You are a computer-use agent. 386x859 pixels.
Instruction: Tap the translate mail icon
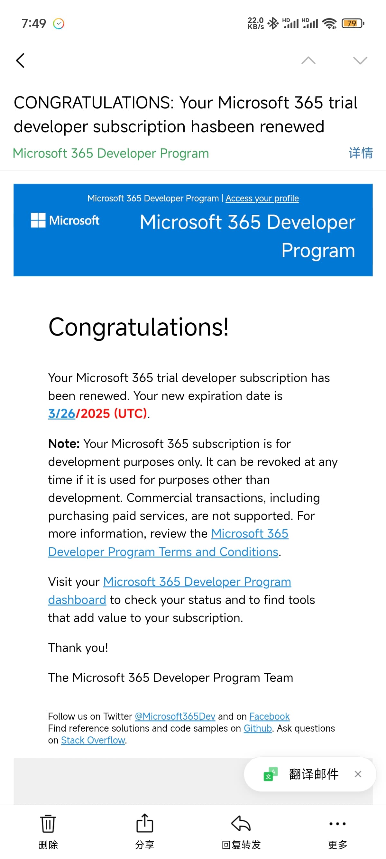point(271,774)
